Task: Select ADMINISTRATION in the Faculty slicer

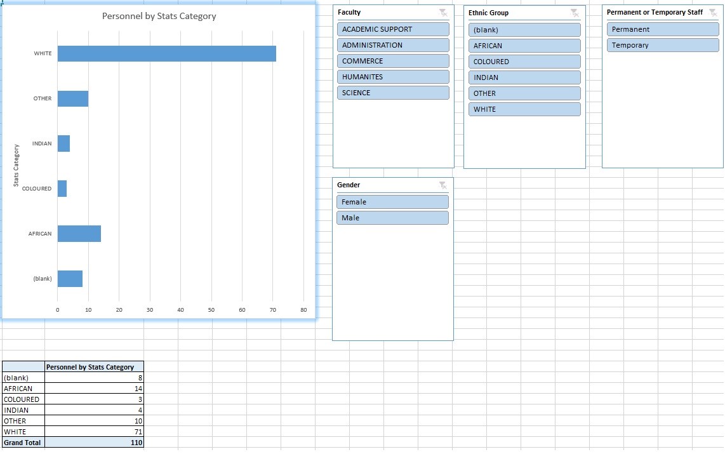Action: point(393,44)
